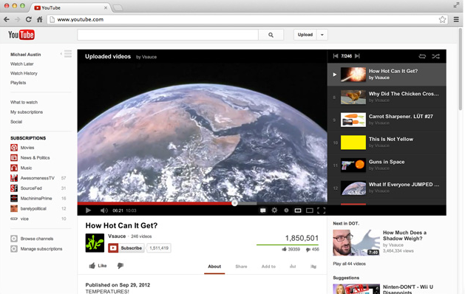Mute the video volume

[103, 211]
